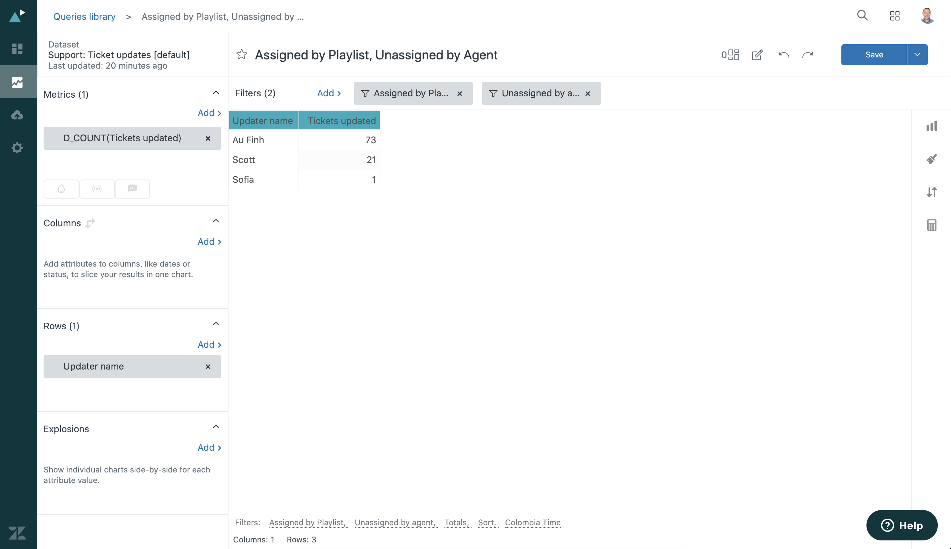Open chart configuration paintbrush icon
Viewport: 951px width, 549px height.
coord(932,159)
